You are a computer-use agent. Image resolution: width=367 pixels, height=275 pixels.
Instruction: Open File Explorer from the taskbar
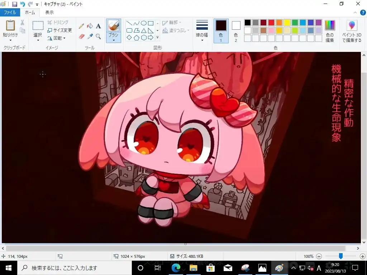(x=193, y=268)
